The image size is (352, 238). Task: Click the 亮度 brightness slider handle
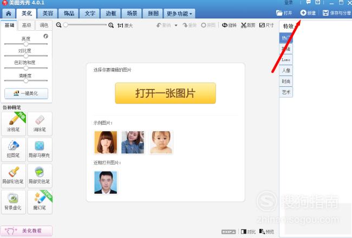point(26,44)
